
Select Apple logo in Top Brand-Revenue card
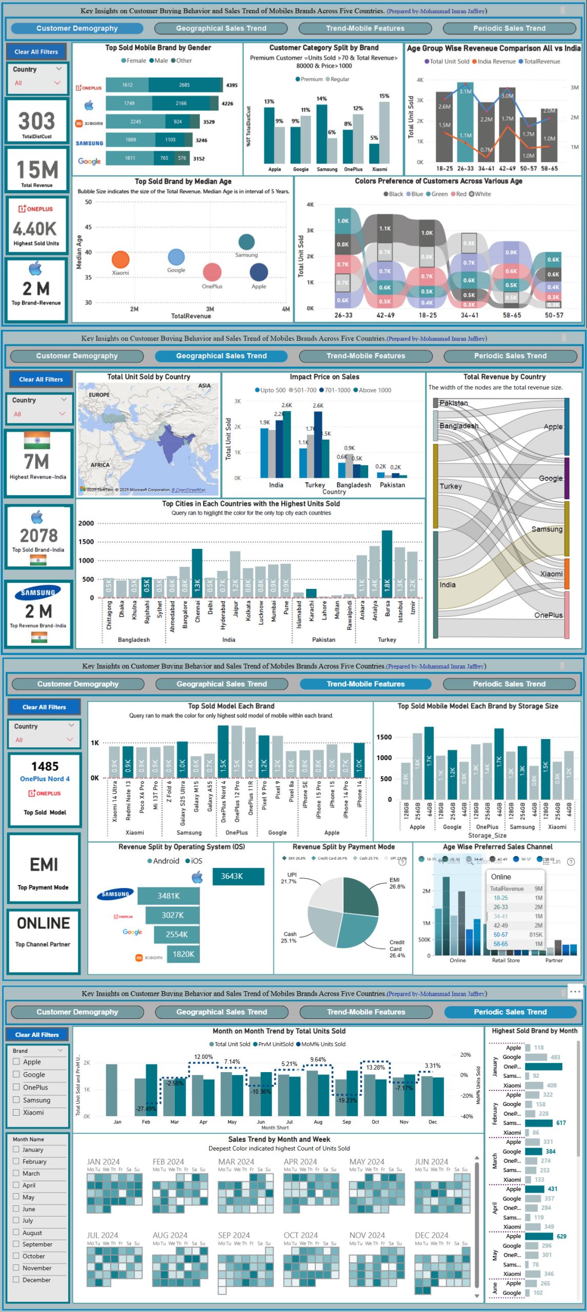tap(35, 268)
